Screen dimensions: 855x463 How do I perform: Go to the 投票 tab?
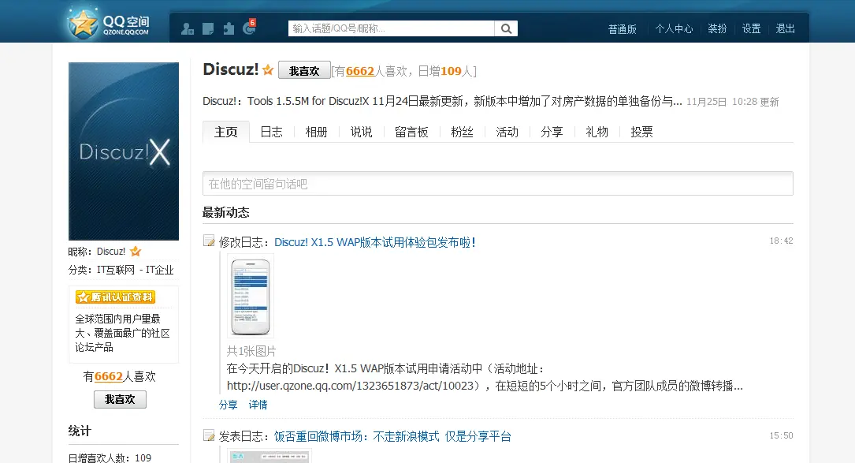[x=641, y=132]
